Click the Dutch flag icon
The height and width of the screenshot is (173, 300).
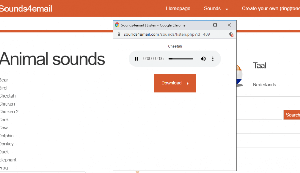click(239, 76)
